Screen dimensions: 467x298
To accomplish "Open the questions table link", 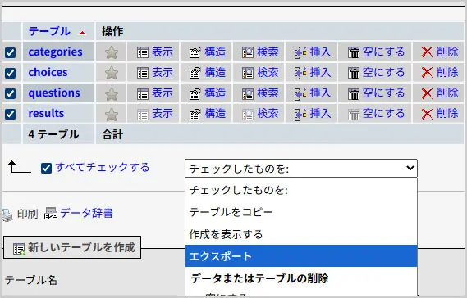I will click(x=54, y=93).
